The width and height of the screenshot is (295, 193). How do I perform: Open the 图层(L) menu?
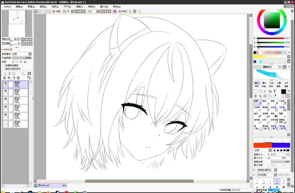43,6
